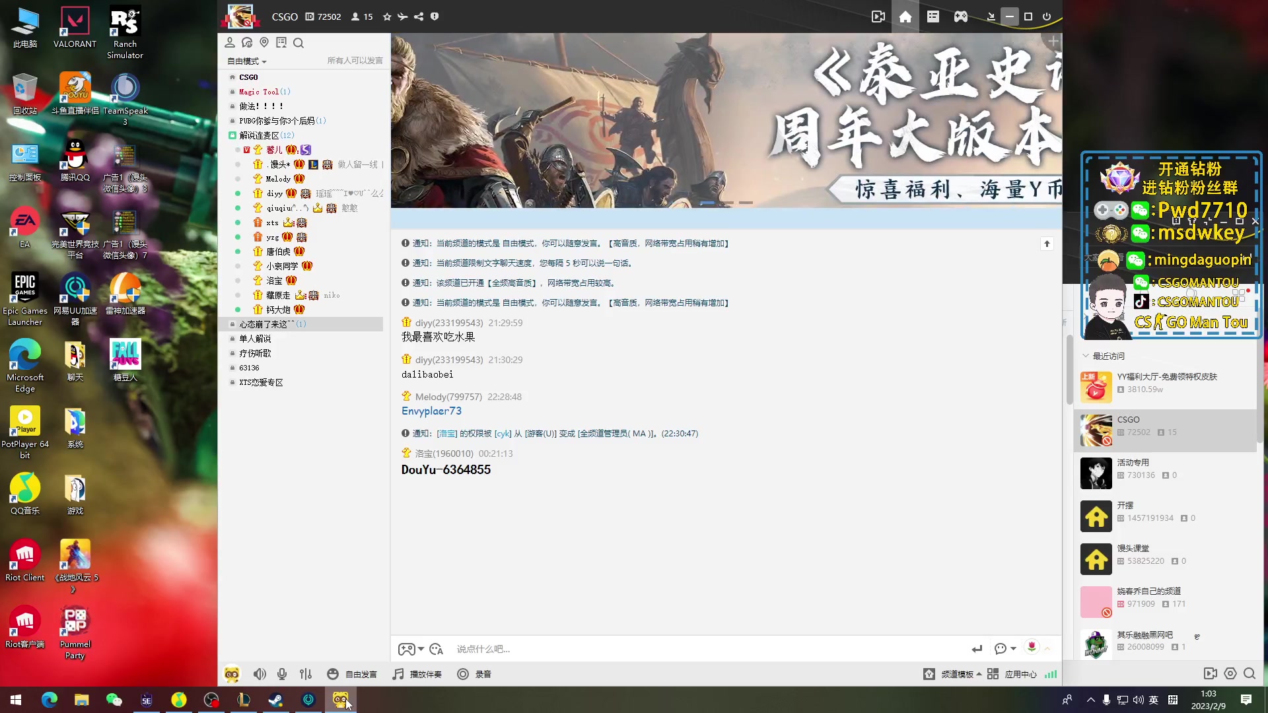This screenshot has height=713, width=1268.
Task: Open the emoji picker beside 自由发言
Action: [333, 674]
